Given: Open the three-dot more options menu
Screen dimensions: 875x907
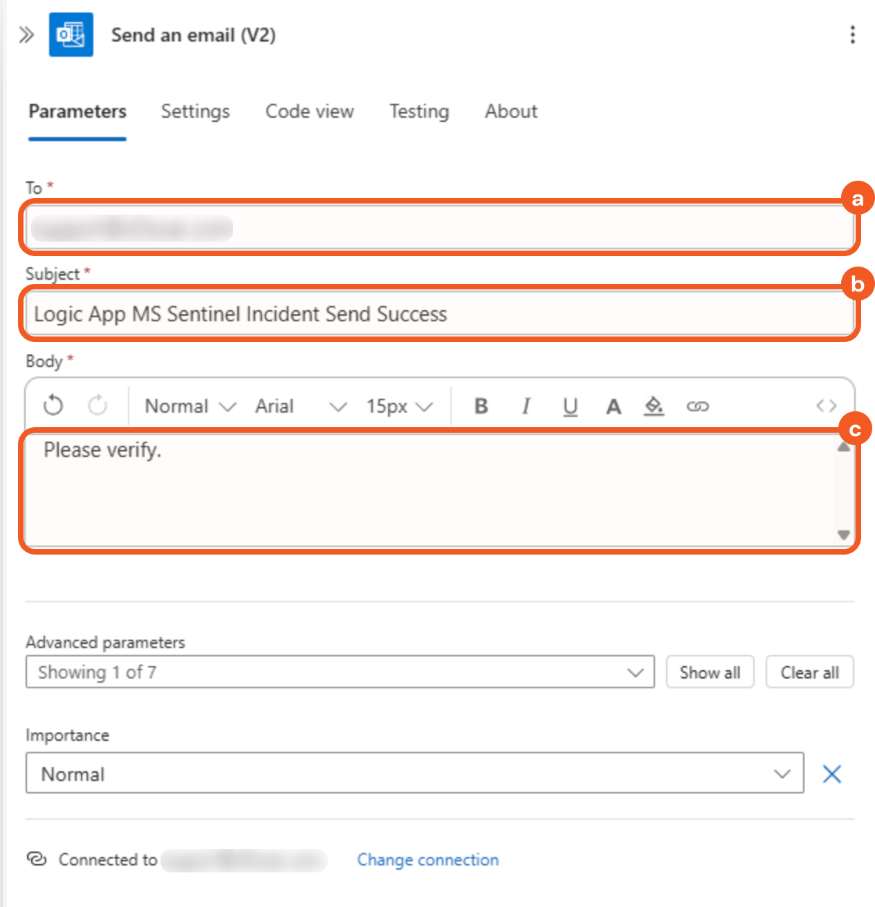Looking at the screenshot, I should pos(852,35).
